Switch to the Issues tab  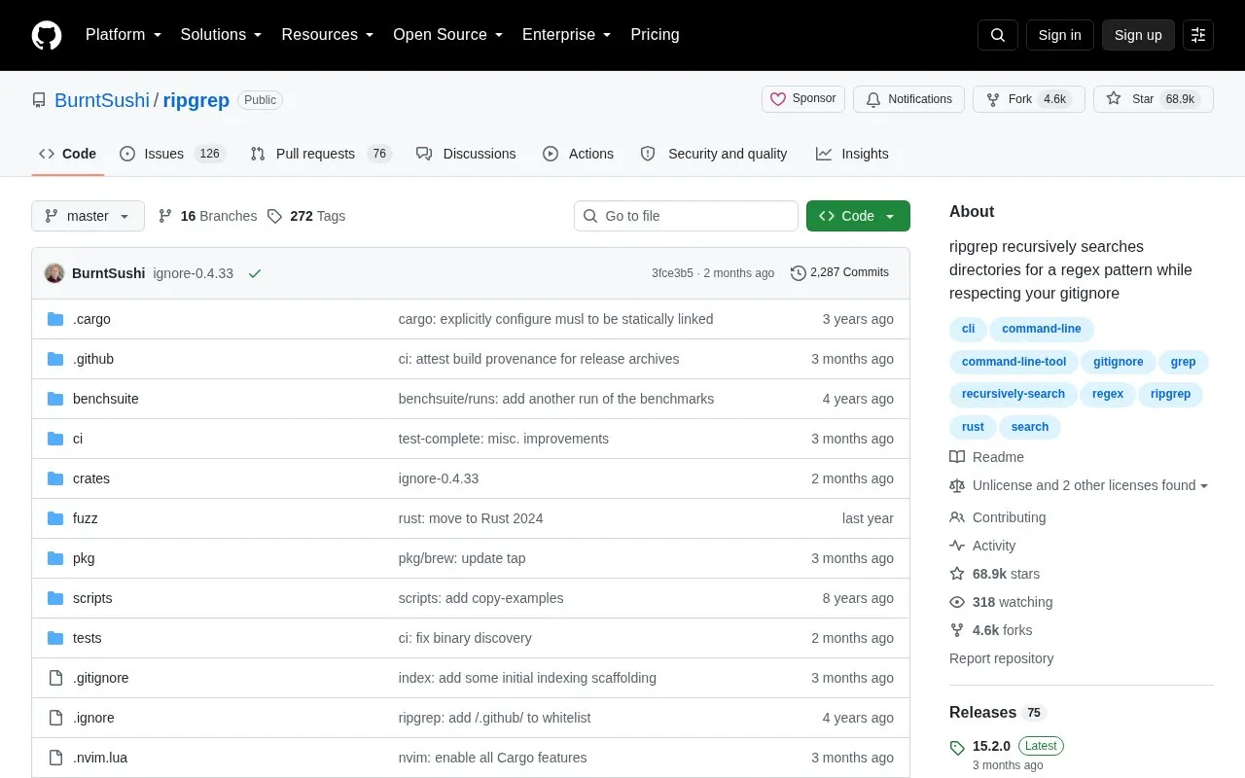click(172, 154)
